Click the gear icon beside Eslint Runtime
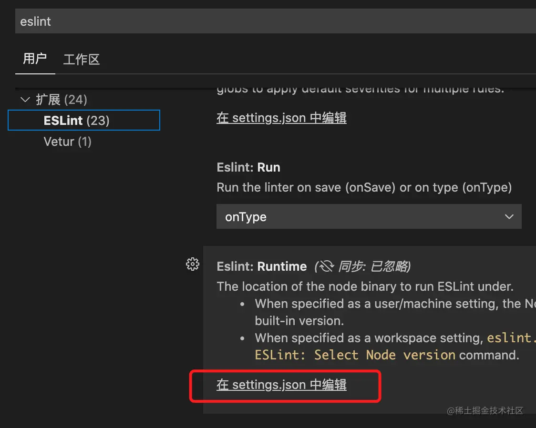Viewport: 536px width, 428px height. 193,264
